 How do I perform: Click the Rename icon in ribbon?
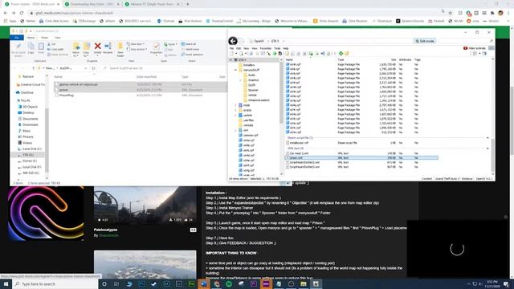coord(108,46)
